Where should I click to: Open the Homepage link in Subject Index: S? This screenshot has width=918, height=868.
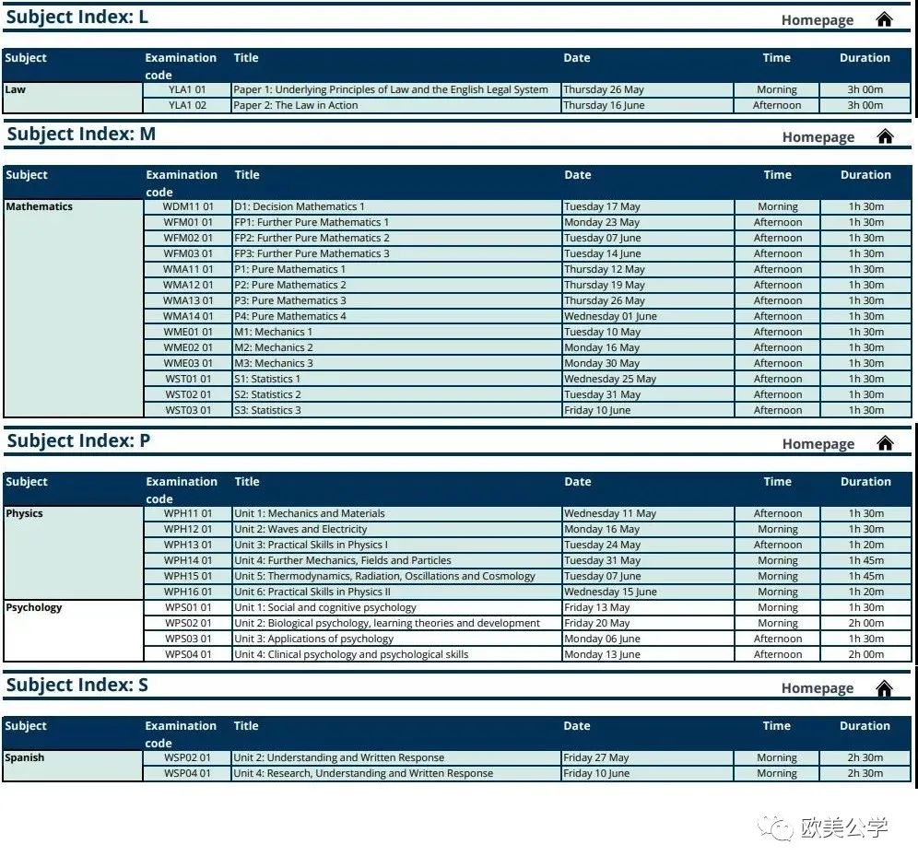[x=817, y=688]
